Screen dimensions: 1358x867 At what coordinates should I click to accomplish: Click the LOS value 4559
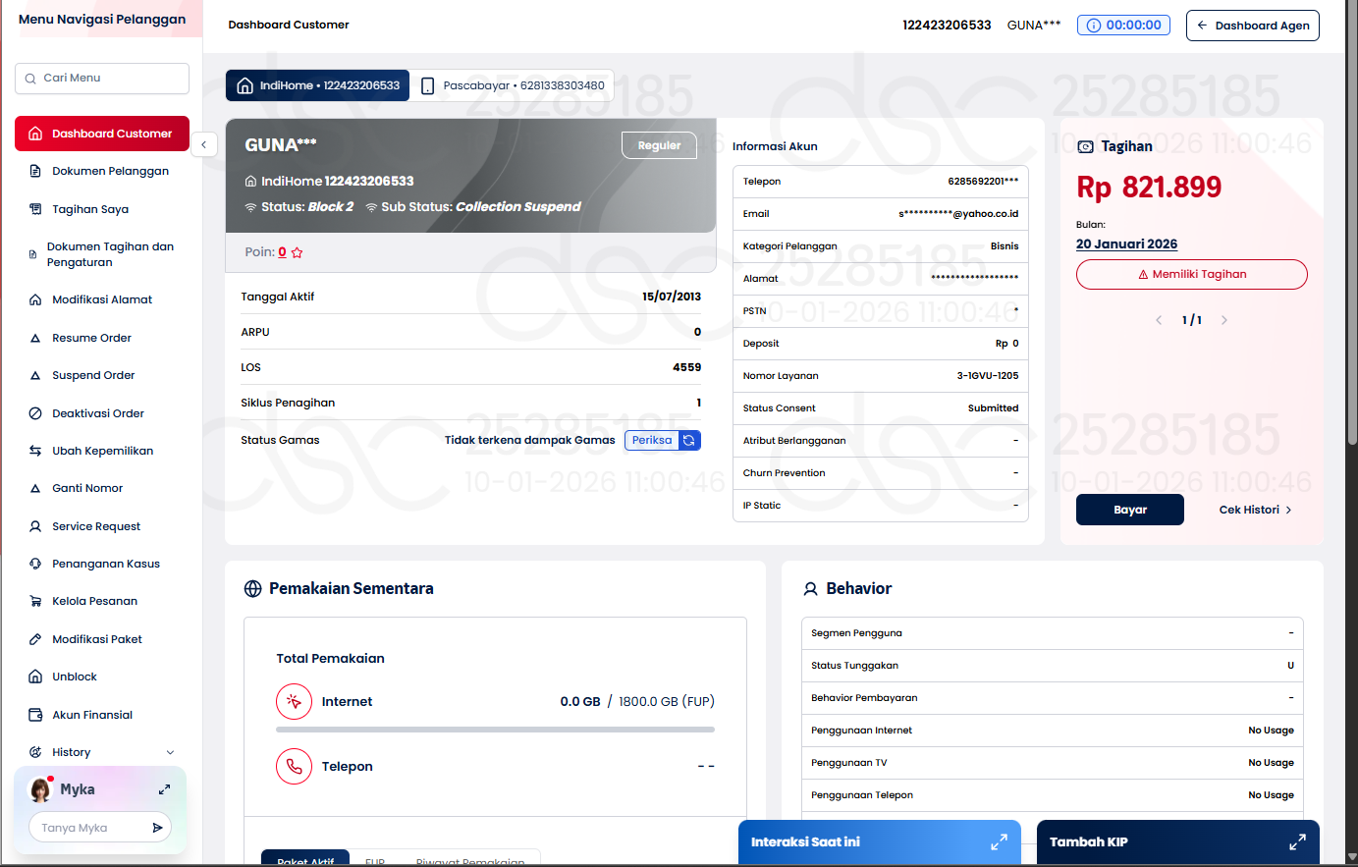click(x=686, y=367)
